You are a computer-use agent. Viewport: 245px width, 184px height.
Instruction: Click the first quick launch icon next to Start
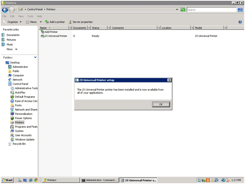pyautogui.click(x=20, y=180)
